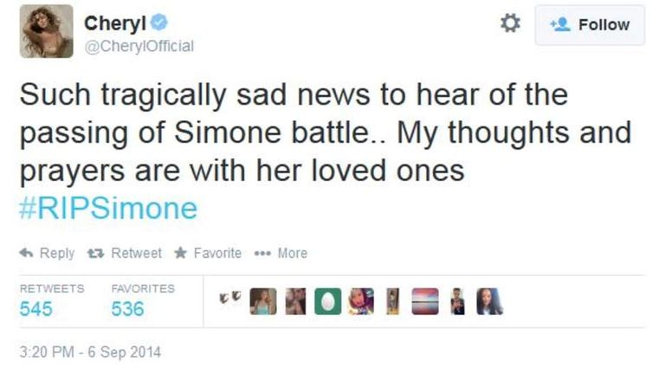The image size is (665, 374).
Task: Open the @CherylOfficial handle link
Action: [x=139, y=46]
